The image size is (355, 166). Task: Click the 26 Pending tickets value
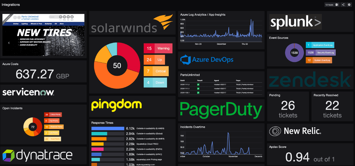pyautogui.click(x=288, y=105)
